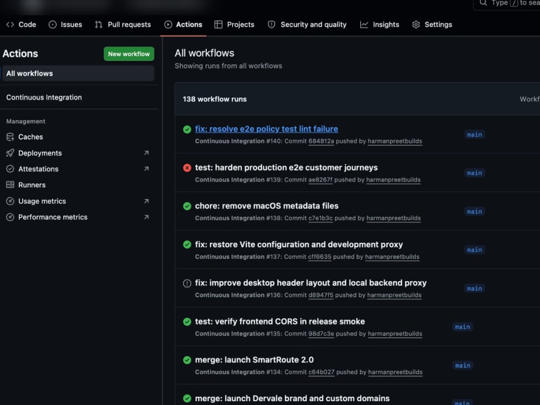Click failed status icon of run #139

(x=187, y=168)
